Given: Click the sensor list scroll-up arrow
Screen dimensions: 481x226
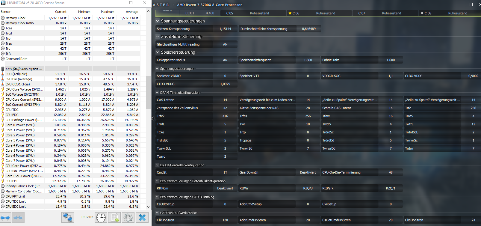Looking at the screenshot, I should (x=148, y=11).
